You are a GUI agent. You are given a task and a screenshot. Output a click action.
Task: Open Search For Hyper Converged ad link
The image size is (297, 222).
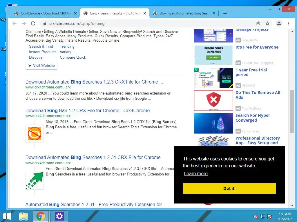click(x=253, y=118)
